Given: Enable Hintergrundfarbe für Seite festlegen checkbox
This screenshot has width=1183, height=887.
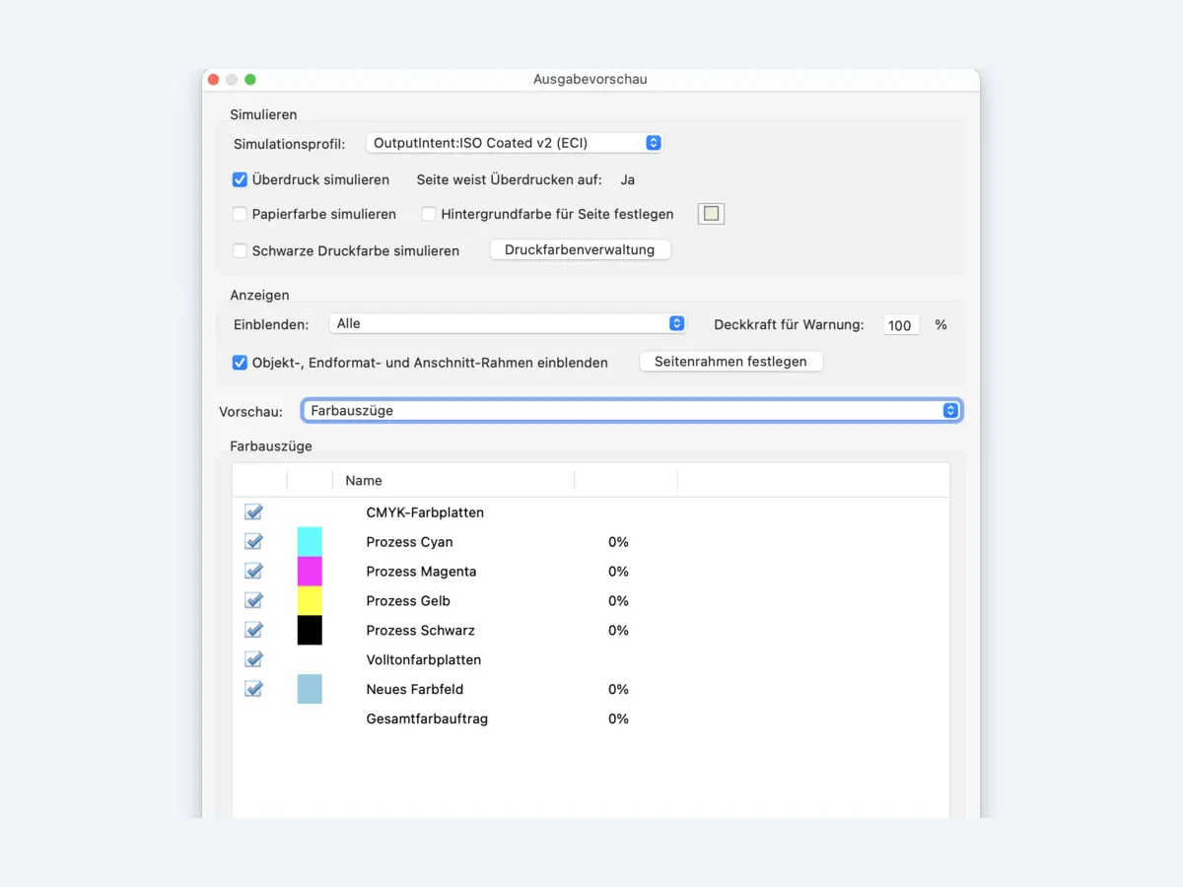Looking at the screenshot, I should click(429, 214).
